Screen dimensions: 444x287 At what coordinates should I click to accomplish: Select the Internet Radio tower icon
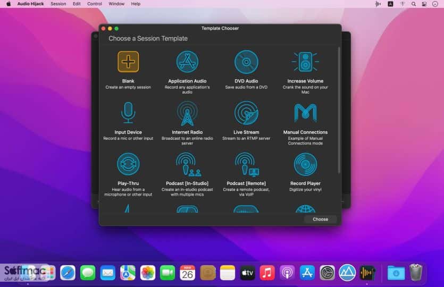pyautogui.click(x=187, y=113)
